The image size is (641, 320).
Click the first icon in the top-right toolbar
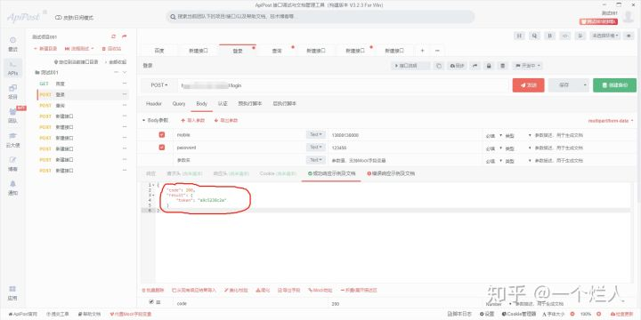(x=519, y=36)
